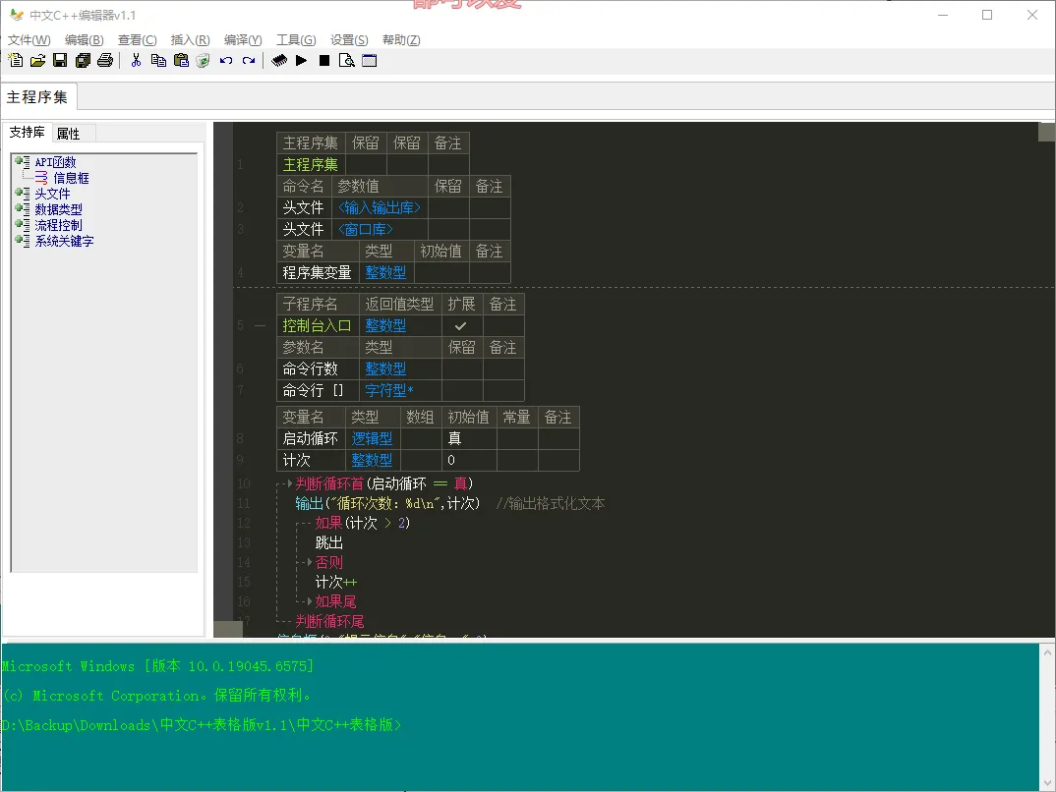
Task: Collapse the 控制台入口 subroutine with the minus marker
Action: [260, 326]
